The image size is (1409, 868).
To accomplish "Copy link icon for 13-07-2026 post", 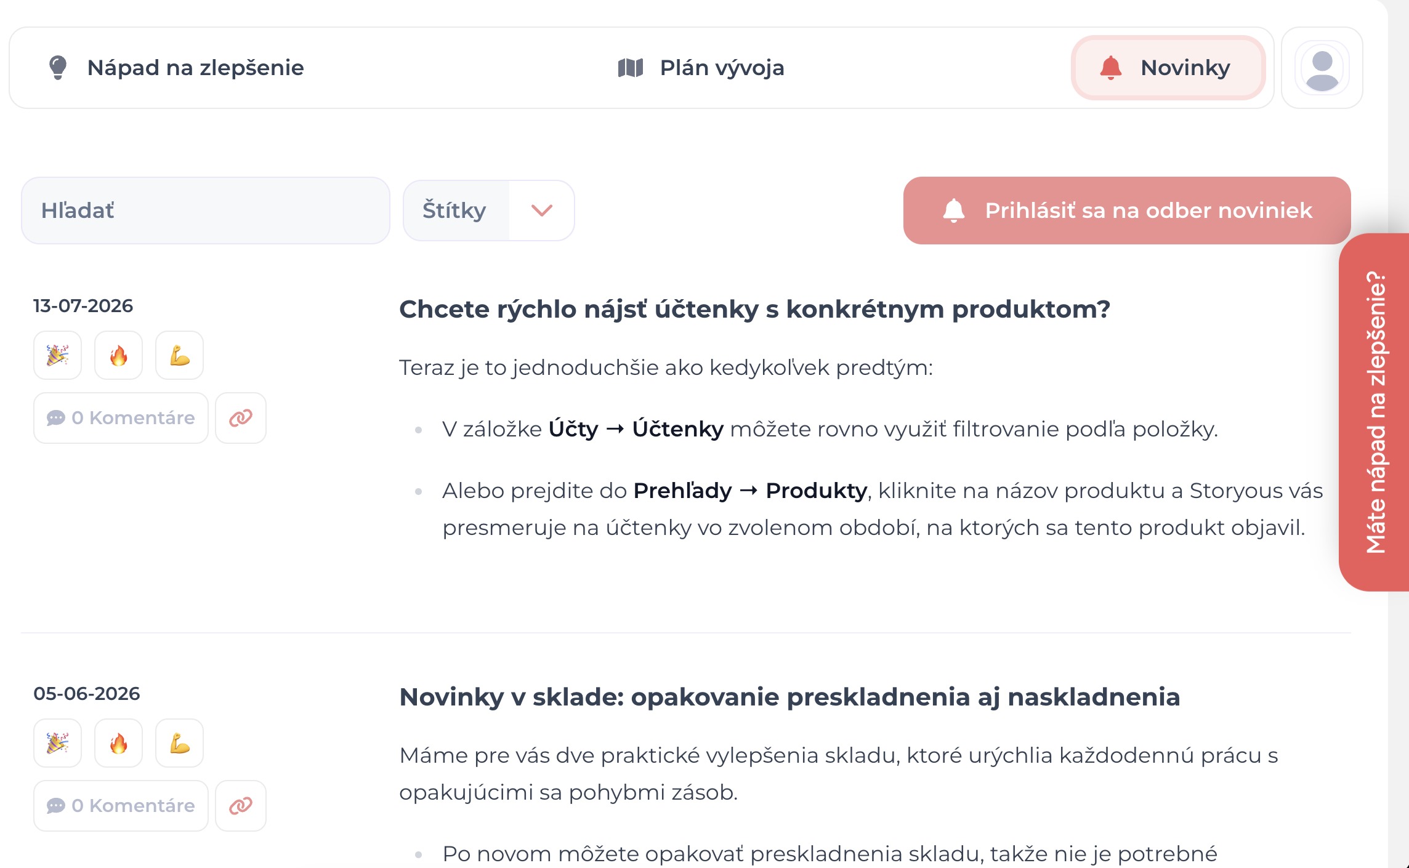I will (241, 418).
